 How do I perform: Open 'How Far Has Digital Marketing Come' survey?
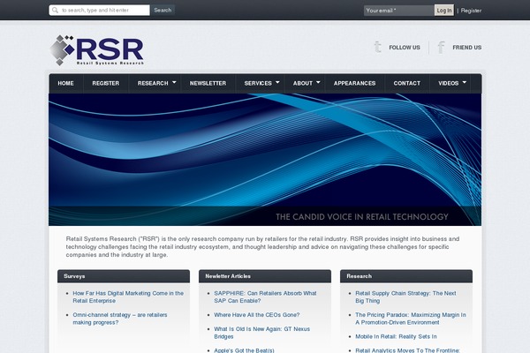point(128,297)
